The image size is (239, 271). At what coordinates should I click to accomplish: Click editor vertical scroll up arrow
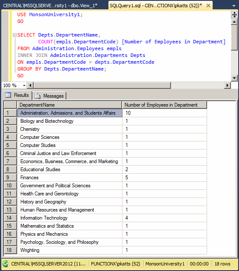234,22
